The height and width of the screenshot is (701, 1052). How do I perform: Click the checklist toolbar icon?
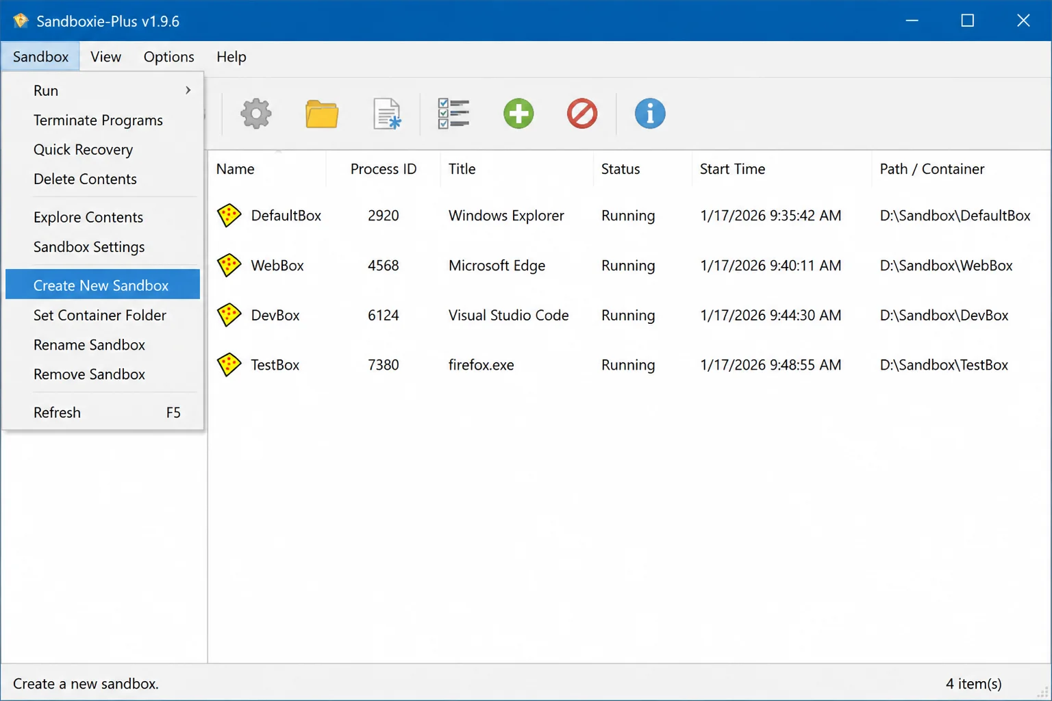point(453,114)
